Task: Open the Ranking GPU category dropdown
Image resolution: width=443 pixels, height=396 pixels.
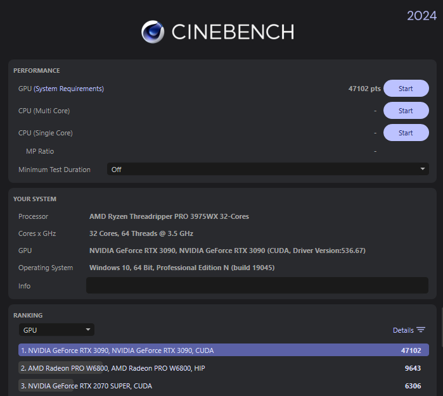Action: [x=56, y=330]
